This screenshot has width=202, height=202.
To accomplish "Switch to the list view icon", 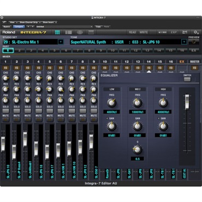I will (x=68, y=32).
